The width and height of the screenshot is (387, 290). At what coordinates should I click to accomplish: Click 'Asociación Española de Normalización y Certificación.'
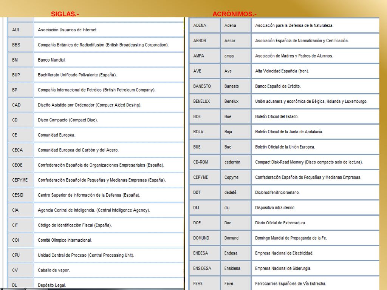pyautogui.click(x=302, y=41)
